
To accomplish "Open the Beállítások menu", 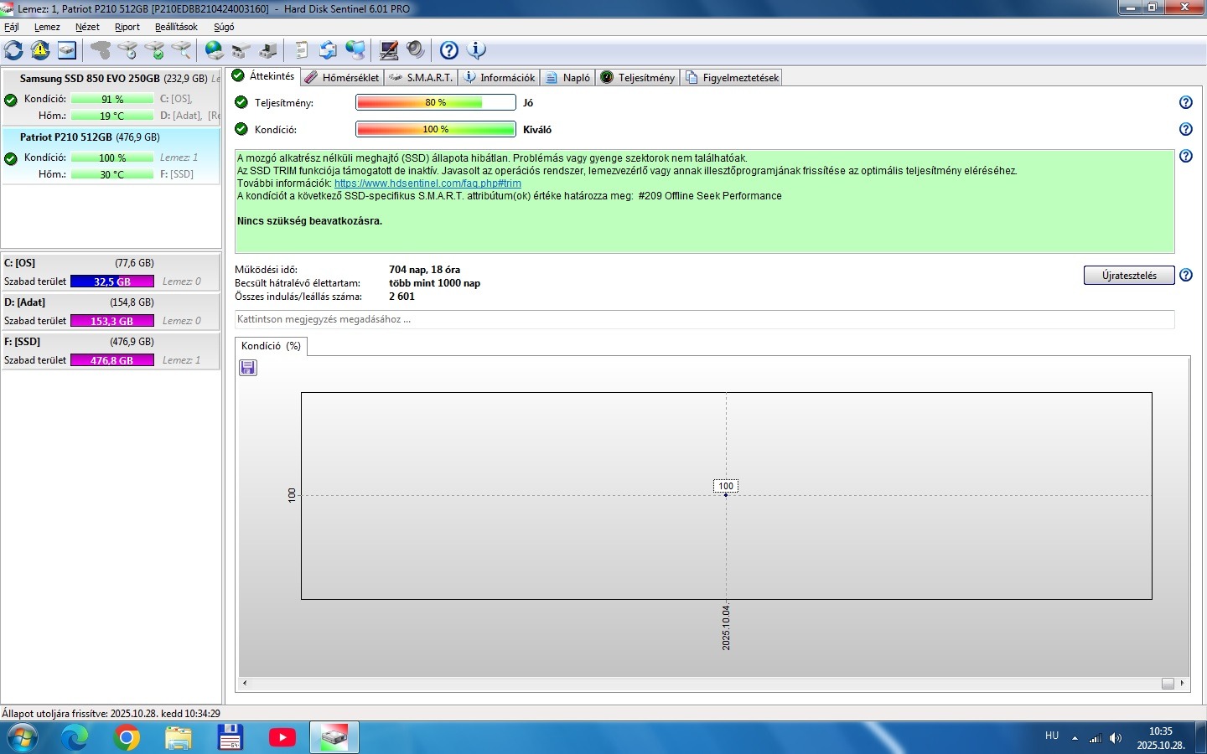I will [176, 27].
